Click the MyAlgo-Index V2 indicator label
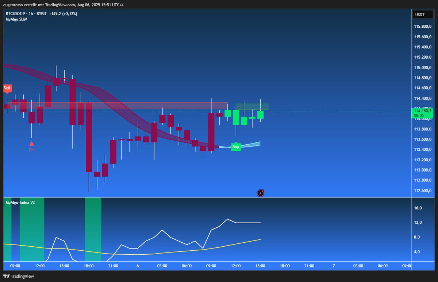Image resolution: width=438 pixels, height=282 pixels. 20,202
